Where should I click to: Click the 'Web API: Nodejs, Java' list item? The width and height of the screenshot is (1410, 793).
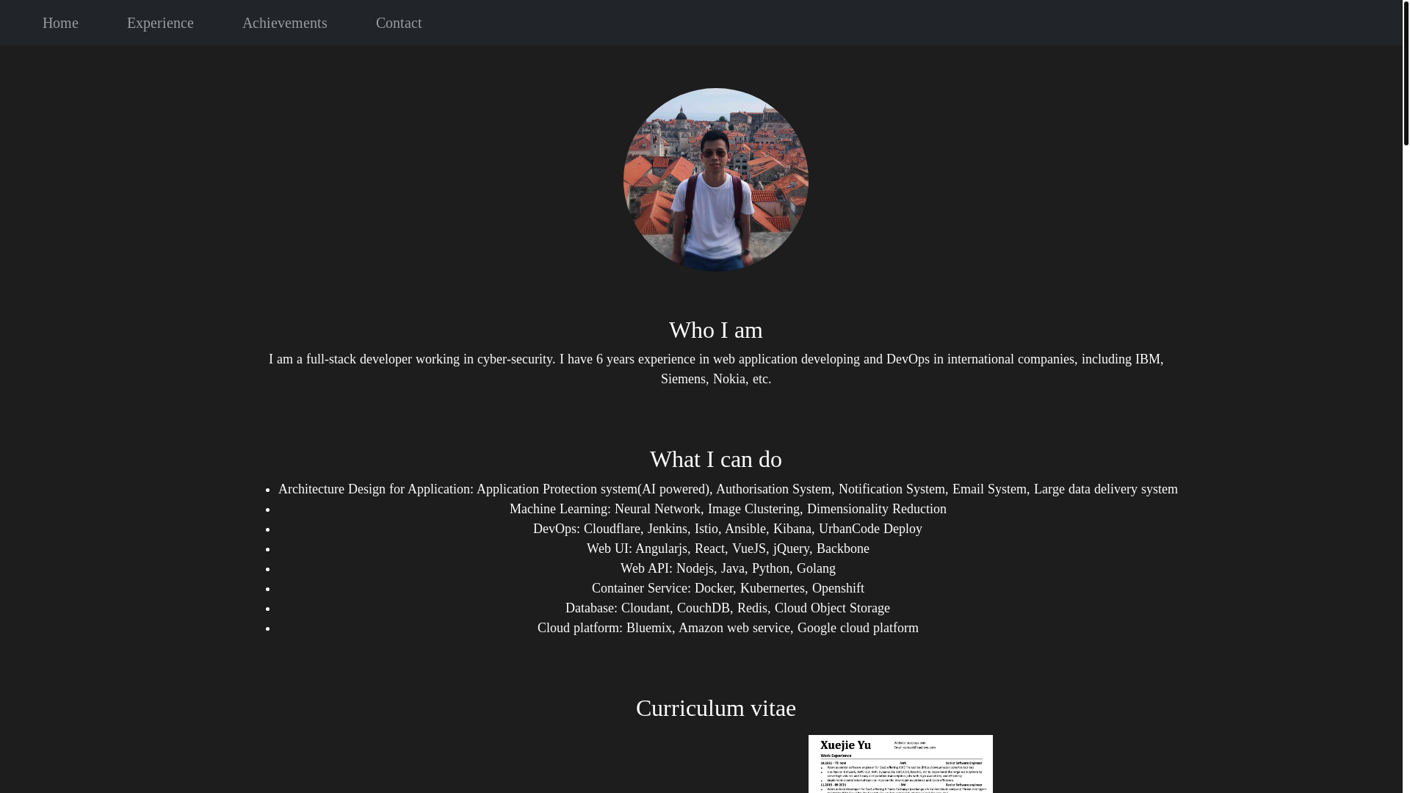click(728, 568)
